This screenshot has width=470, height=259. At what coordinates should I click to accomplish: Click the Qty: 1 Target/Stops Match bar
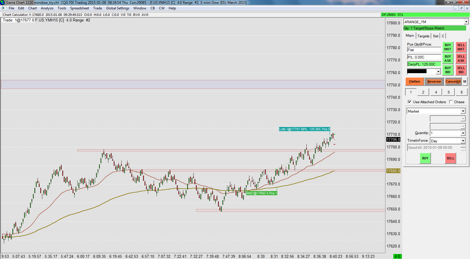tap(435, 28)
